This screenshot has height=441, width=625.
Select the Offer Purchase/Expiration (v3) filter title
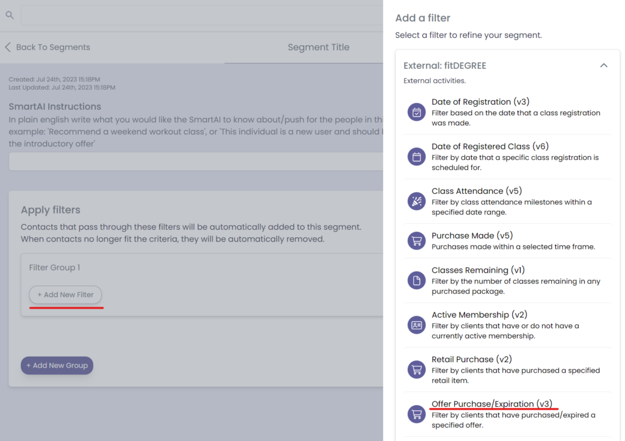[491, 404]
